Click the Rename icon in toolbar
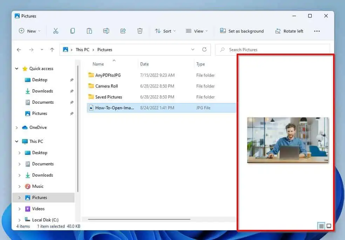Screen dimensions: 345x240 [x=106, y=31]
